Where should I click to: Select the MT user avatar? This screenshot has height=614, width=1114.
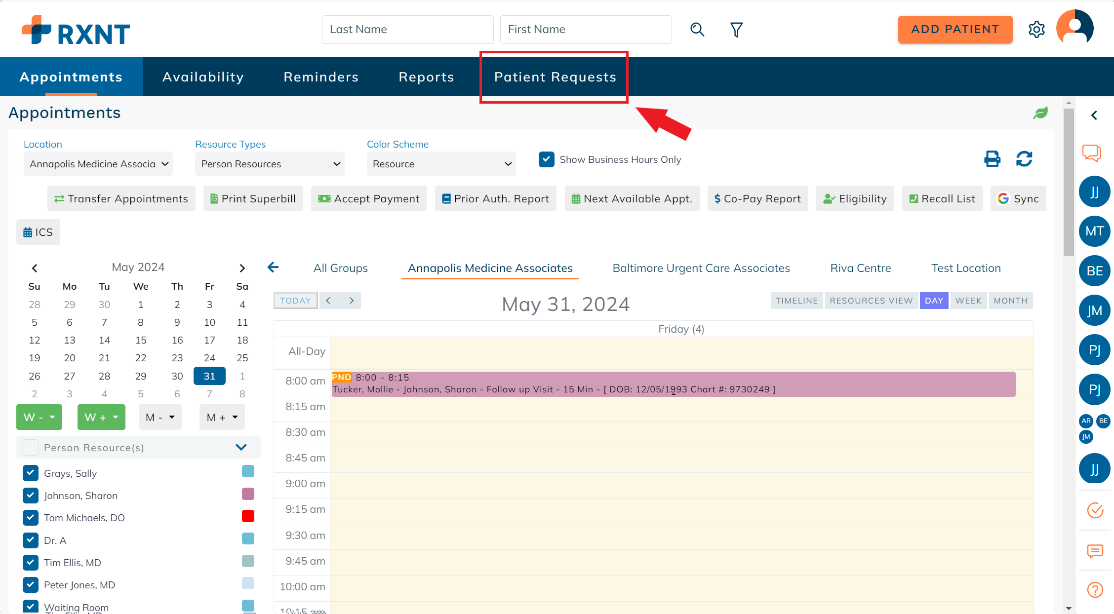[1095, 231]
